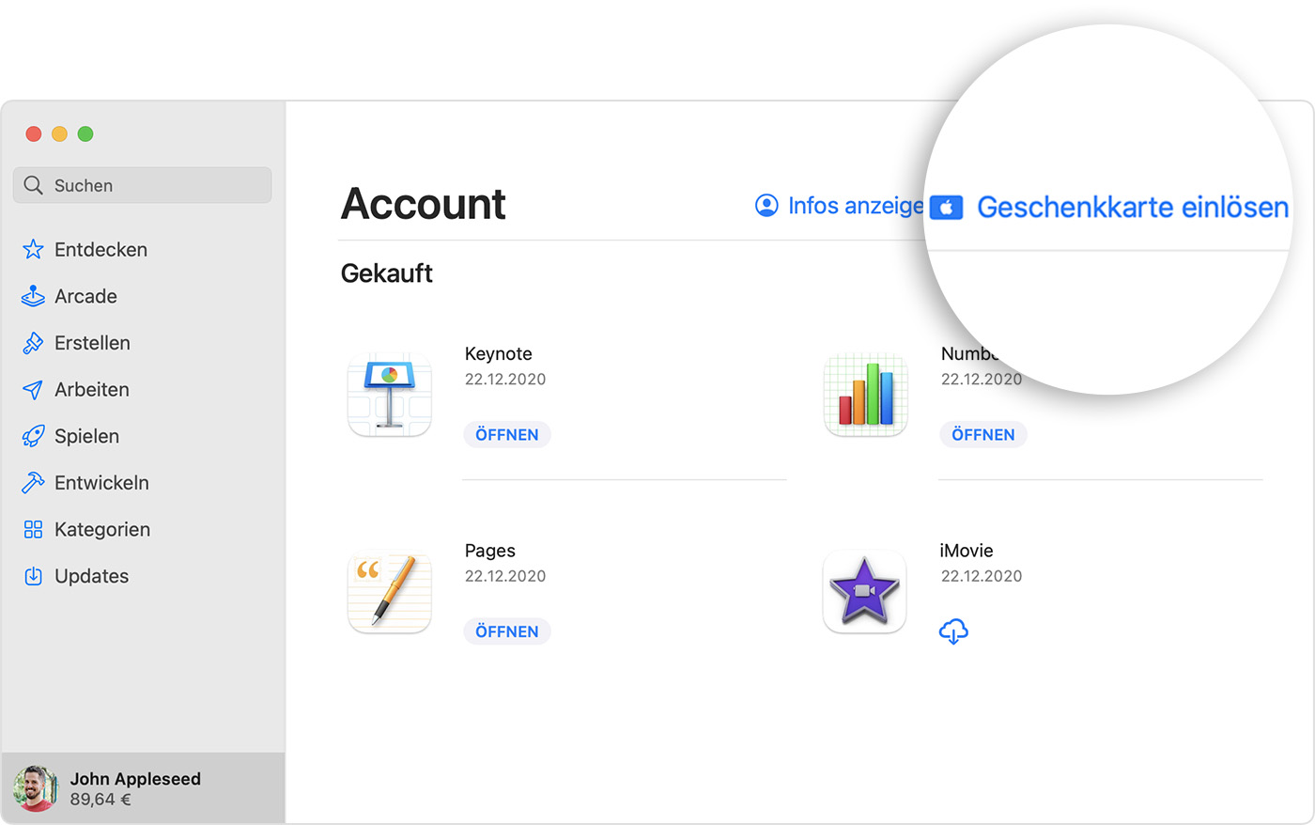Screen dimensions: 1315x825
Task: Click the Keynote app icon
Action: 390,395
